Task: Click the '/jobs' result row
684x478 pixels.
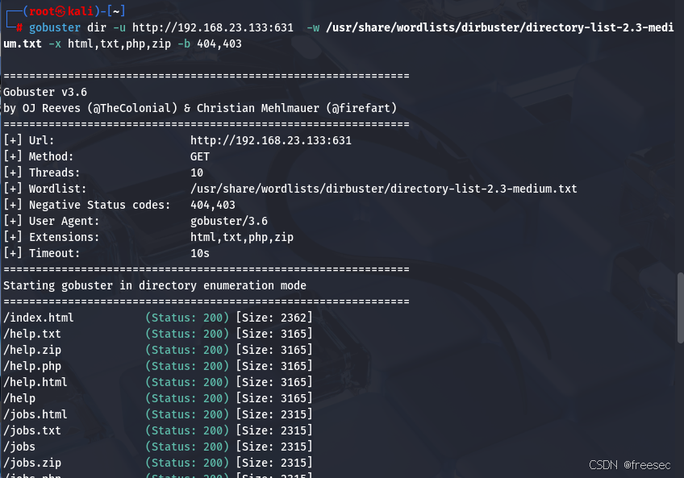Action: click(x=158, y=447)
